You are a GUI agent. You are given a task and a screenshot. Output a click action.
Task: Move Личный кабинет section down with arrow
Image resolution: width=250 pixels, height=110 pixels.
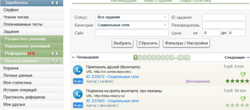point(57,61)
